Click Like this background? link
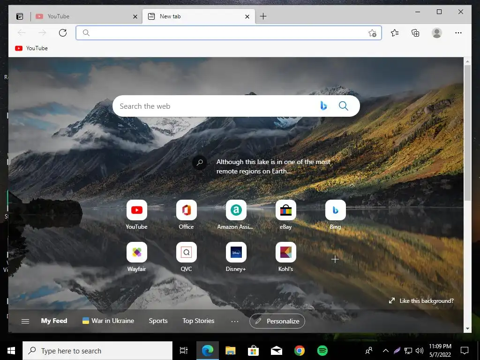 (x=421, y=300)
